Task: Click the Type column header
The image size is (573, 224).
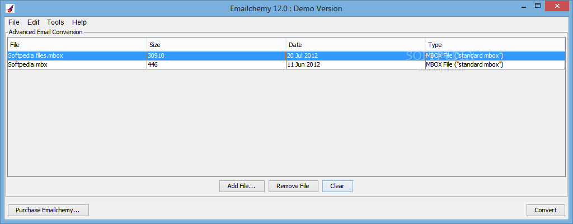Action: (495, 45)
